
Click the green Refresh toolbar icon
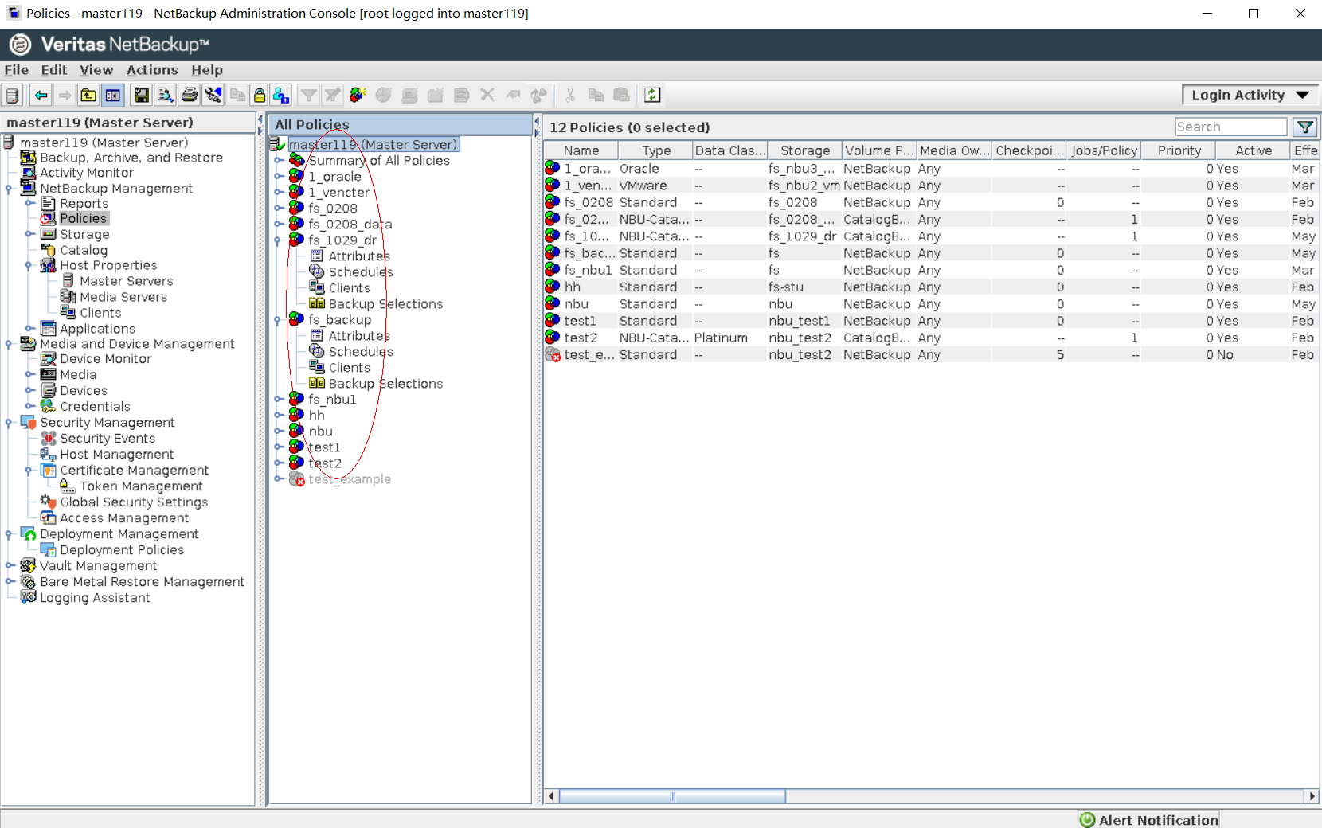pyautogui.click(x=652, y=96)
